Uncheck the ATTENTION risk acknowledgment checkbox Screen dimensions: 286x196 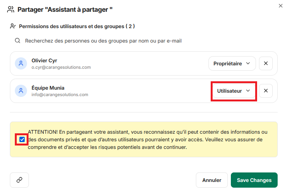(22, 139)
